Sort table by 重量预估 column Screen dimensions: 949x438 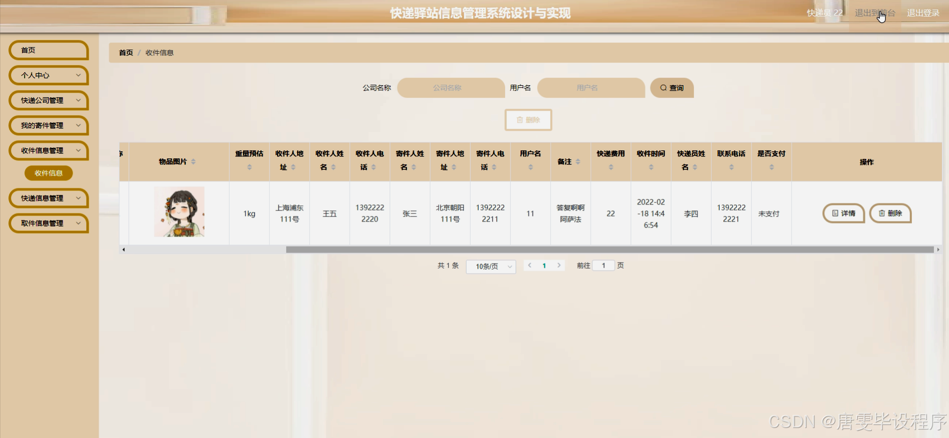250,167
